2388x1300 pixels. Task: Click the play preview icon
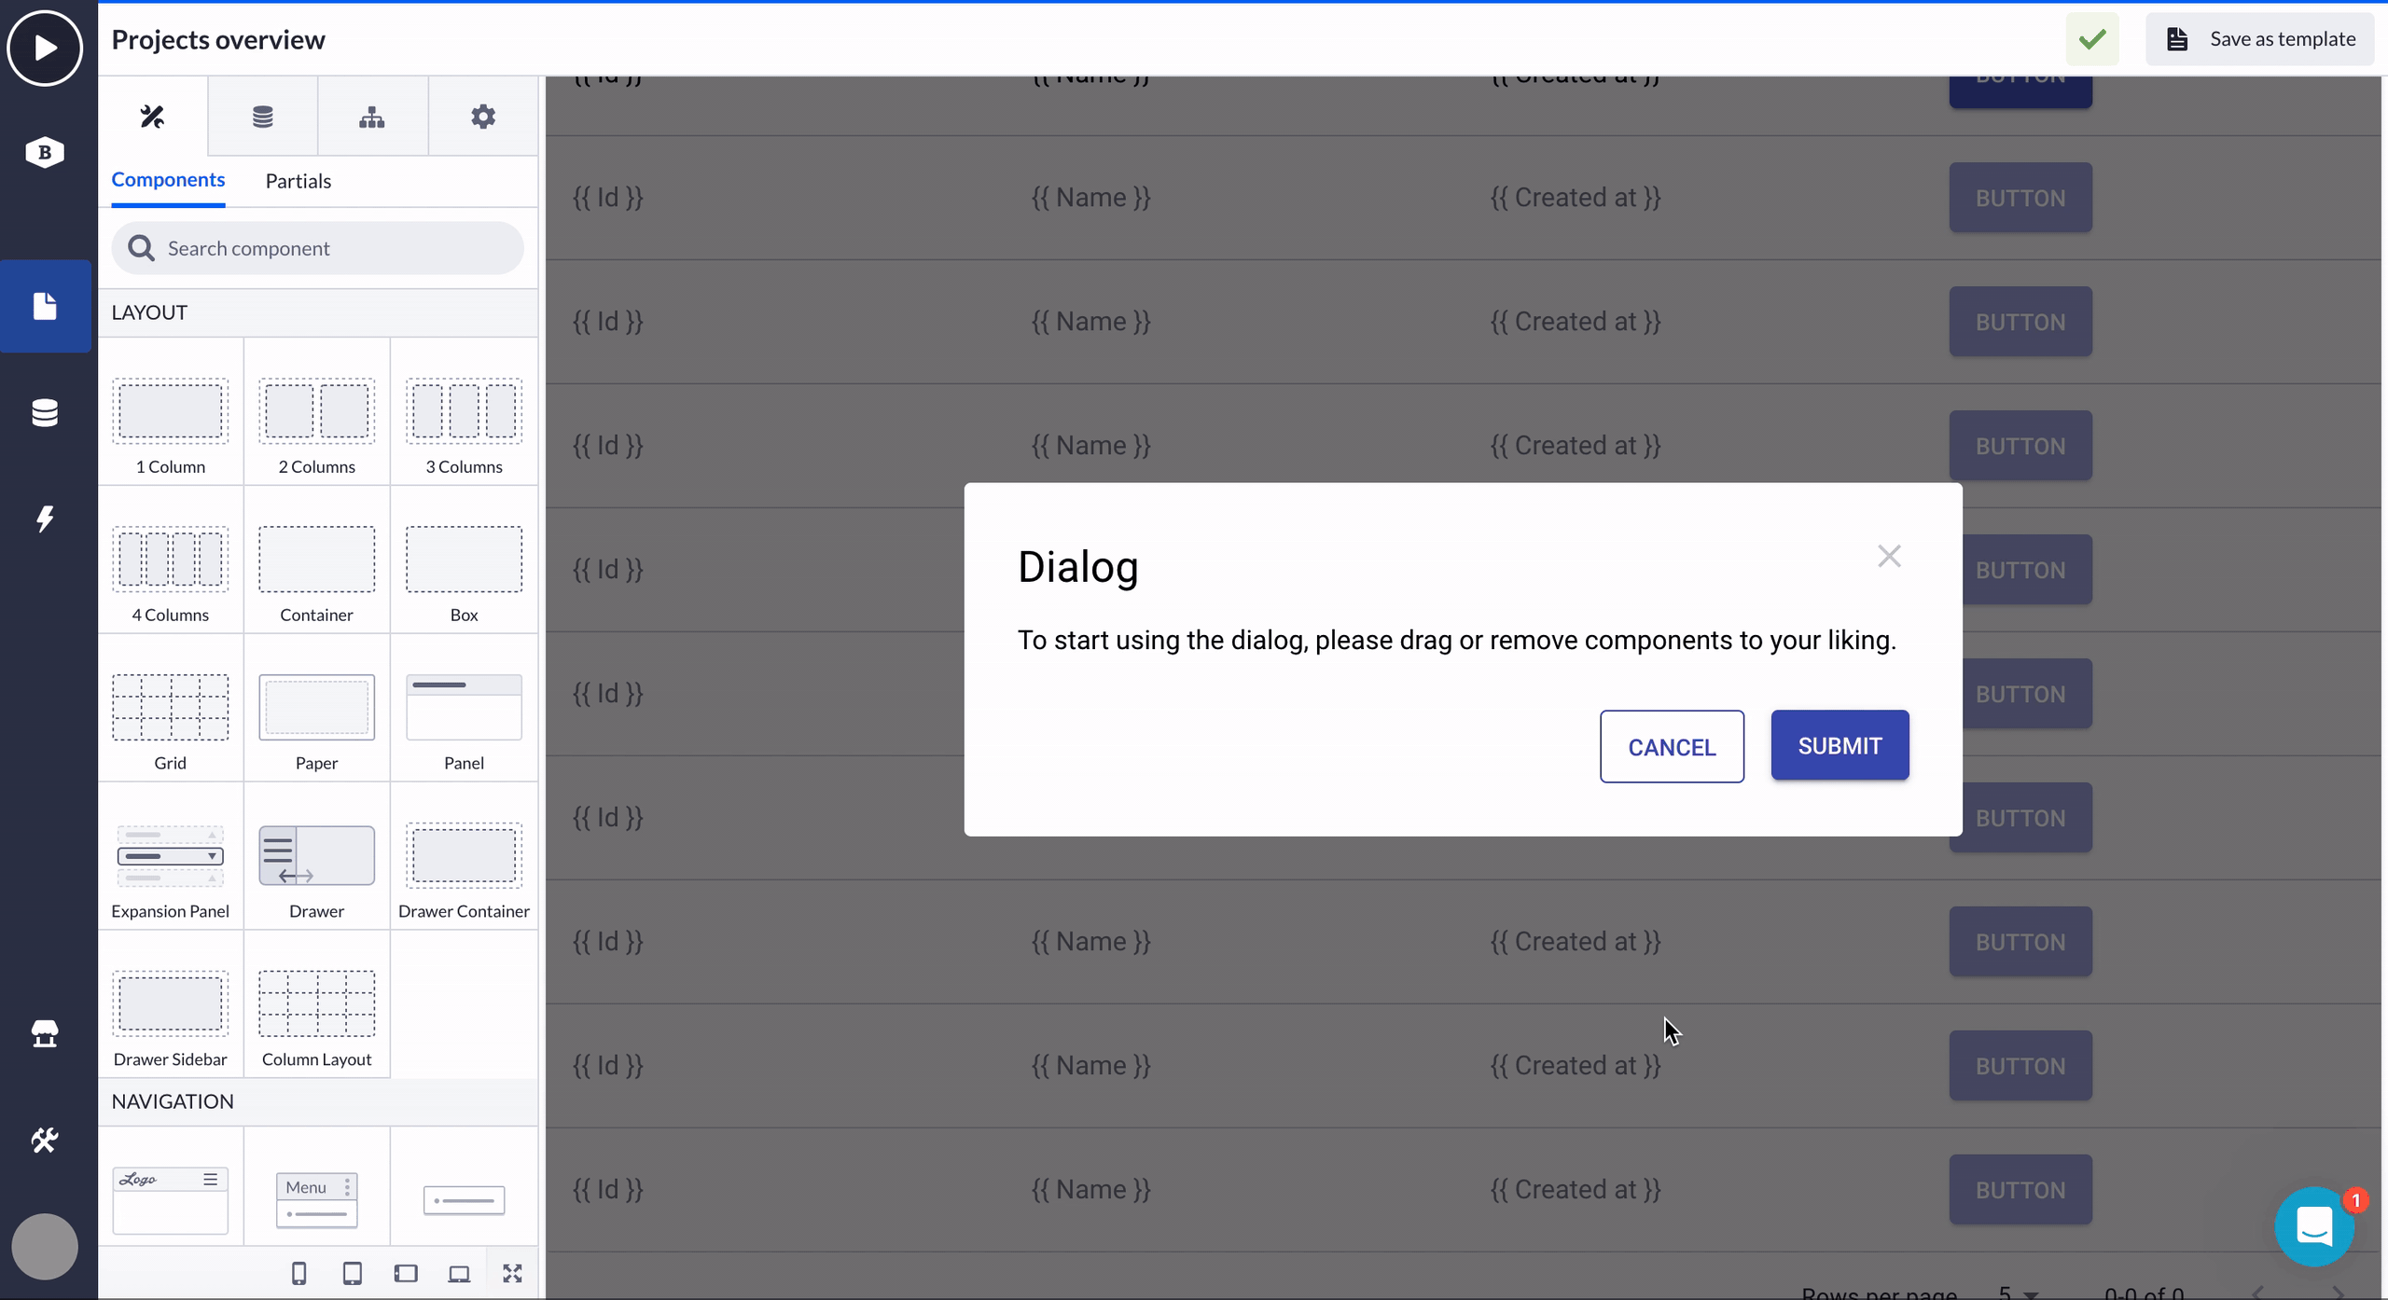click(45, 48)
